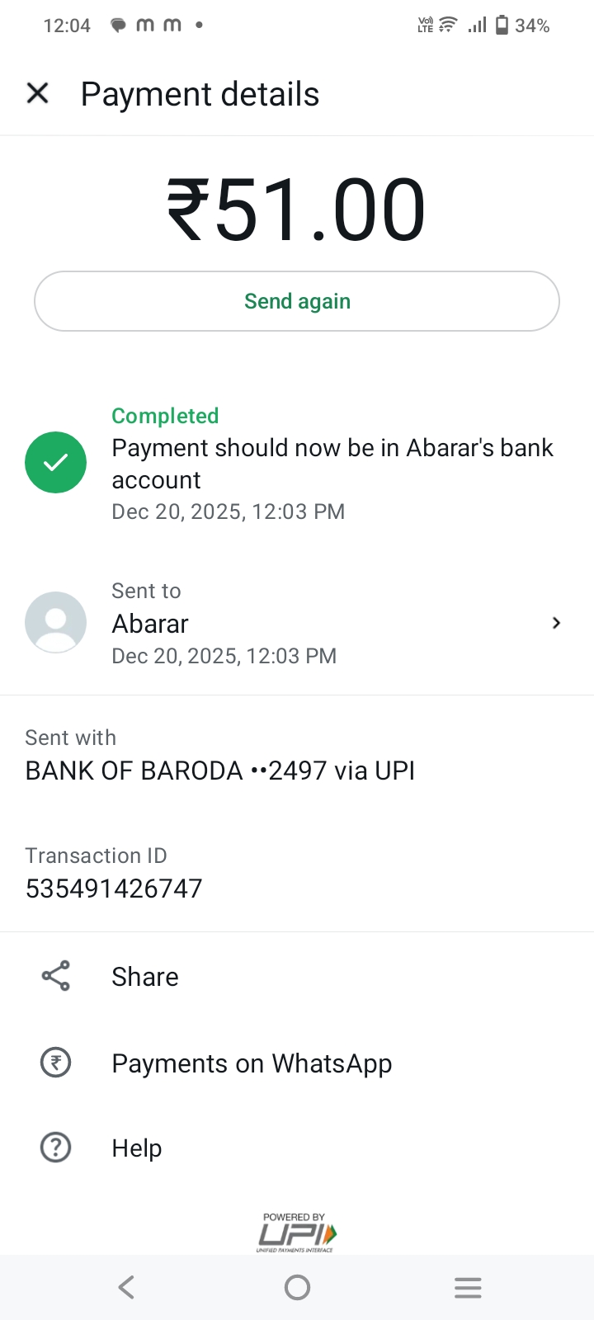Tap the Send again button
Image resolution: width=594 pixels, height=1320 pixels.
[x=297, y=301]
